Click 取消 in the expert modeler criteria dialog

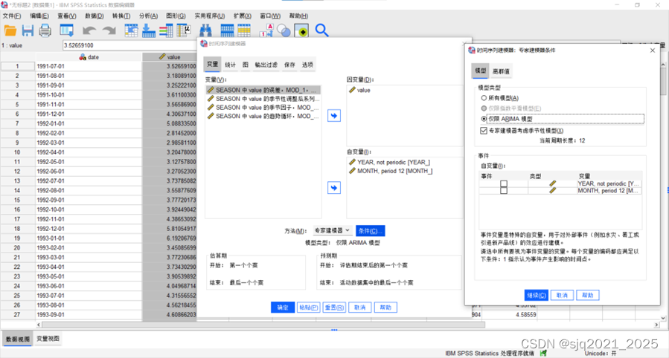562,295
